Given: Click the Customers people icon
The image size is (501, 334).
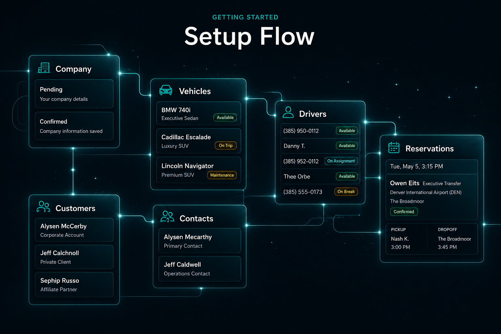Looking at the screenshot, I should 43,206.
